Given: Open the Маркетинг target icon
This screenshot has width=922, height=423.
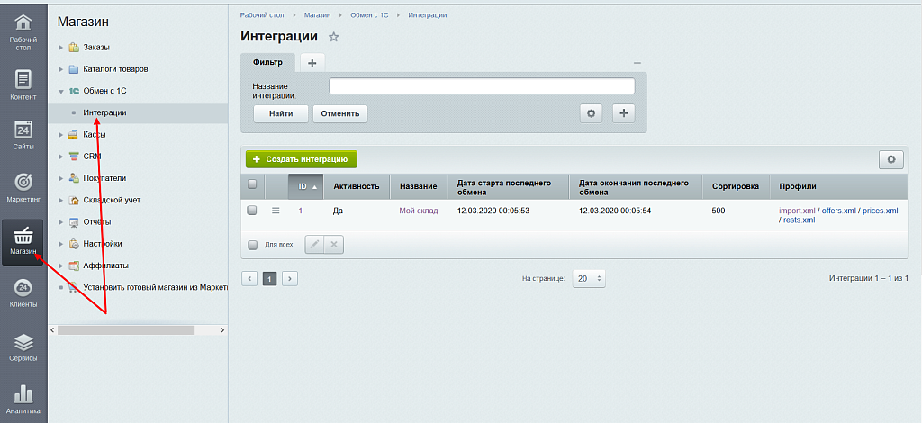Looking at the screenshot, I should (23, 187).
